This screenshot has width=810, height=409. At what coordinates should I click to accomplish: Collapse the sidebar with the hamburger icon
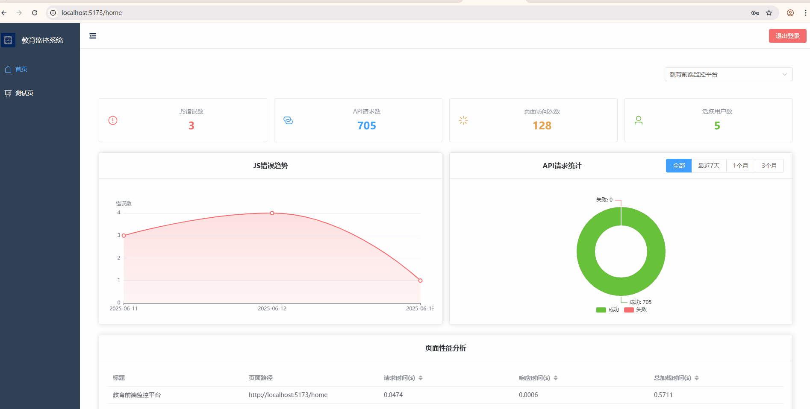pos(93,36)
